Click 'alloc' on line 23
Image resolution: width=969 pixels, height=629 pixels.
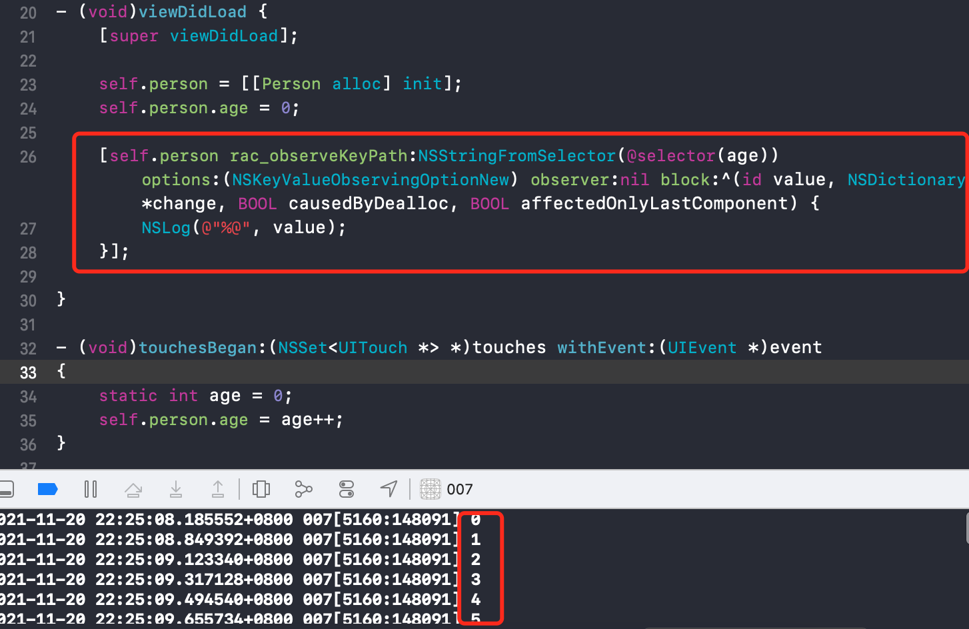pos(357,84)
